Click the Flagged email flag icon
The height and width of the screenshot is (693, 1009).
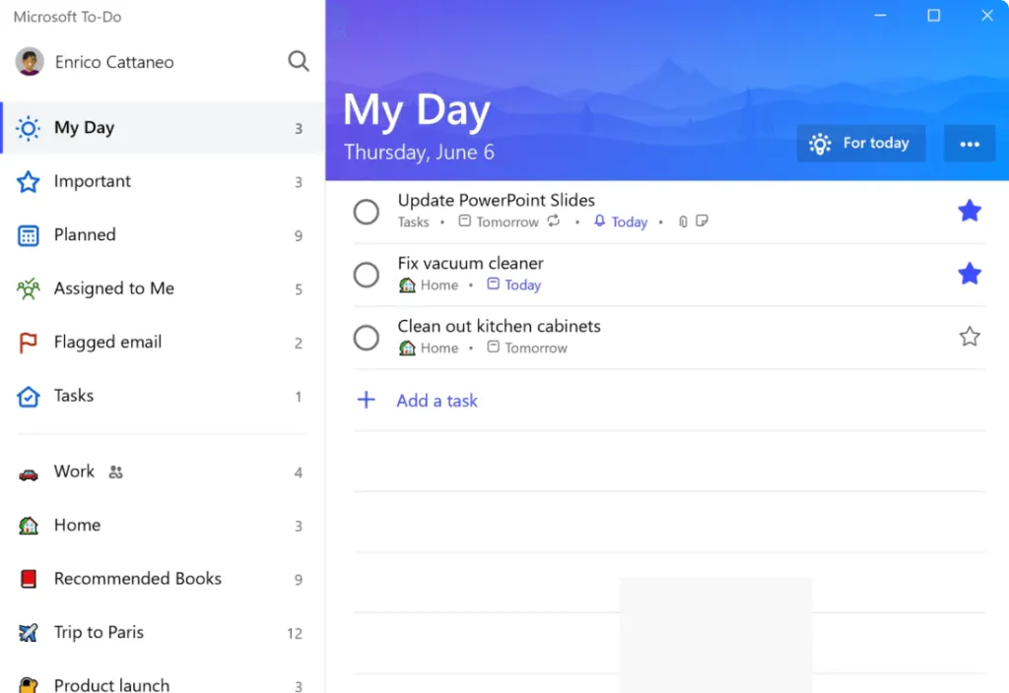click(x=30, y=342)
